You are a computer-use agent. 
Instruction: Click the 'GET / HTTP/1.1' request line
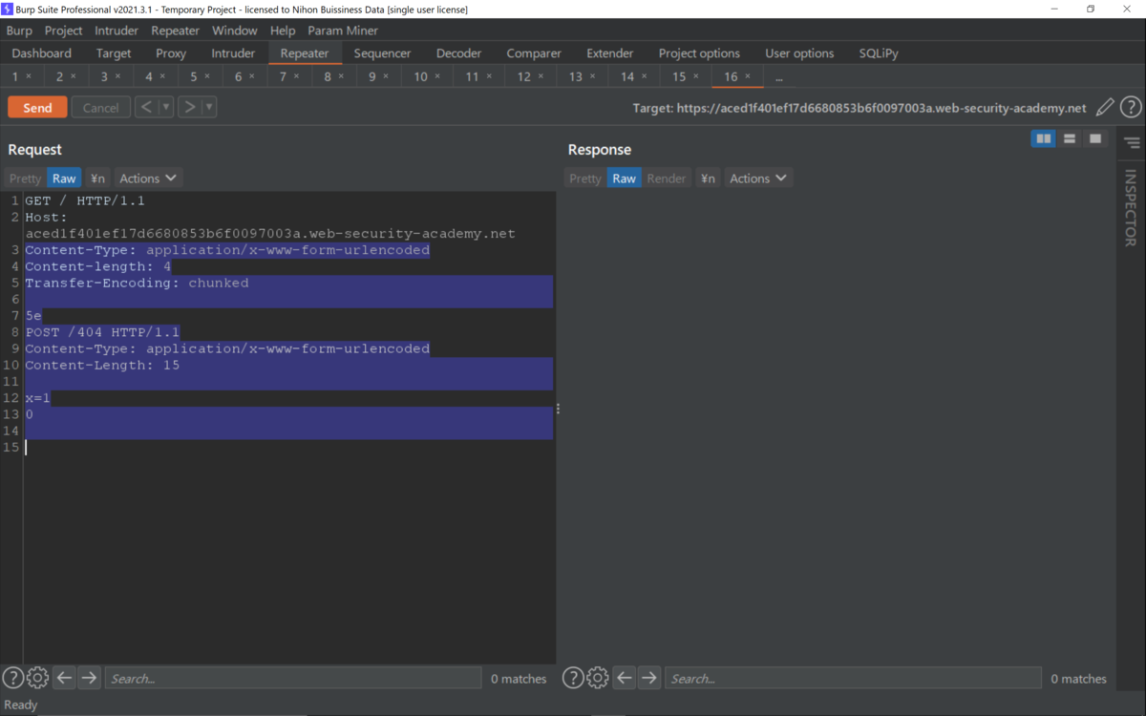[85, 201]
